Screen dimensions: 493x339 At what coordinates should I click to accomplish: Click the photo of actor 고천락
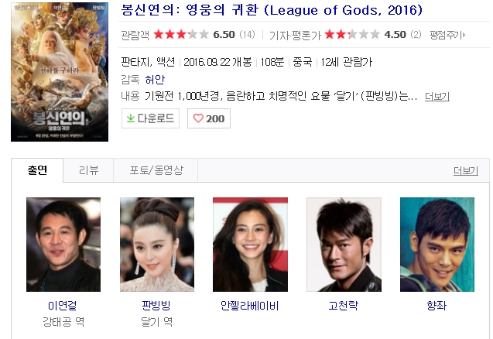coord(344,245)
